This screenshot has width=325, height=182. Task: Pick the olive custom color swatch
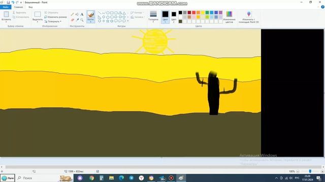point(180,21)
